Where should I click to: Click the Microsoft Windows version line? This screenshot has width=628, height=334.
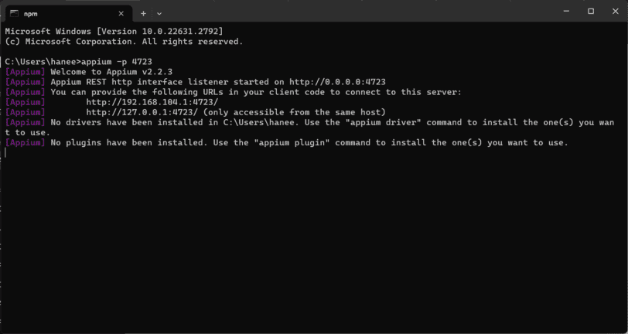(x=114, y=31)
